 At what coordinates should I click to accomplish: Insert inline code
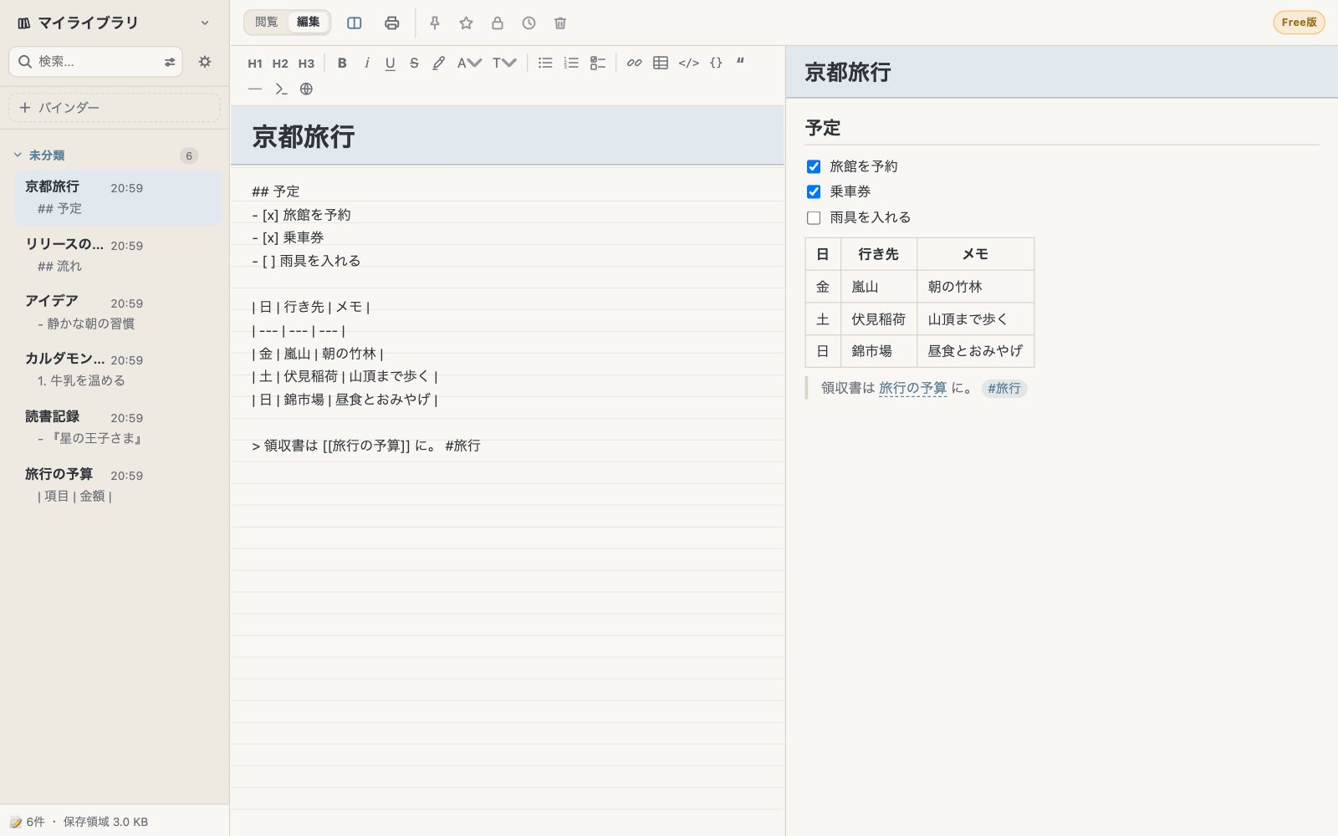(689, 63)
